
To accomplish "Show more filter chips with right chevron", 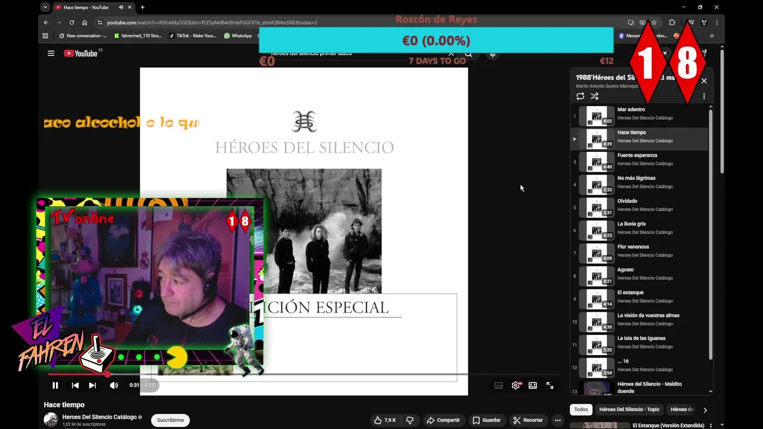I will (x=705, y=410).
